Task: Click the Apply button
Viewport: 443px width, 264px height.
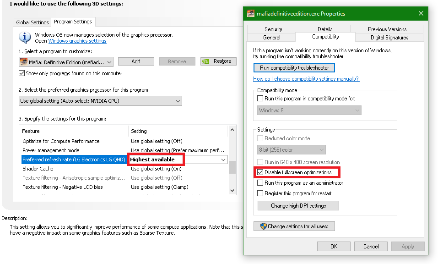Action: [408, 247]
